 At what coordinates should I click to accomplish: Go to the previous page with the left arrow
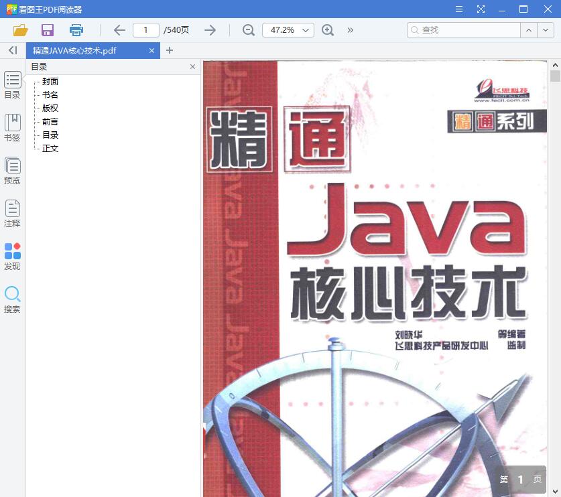[119, 30]
